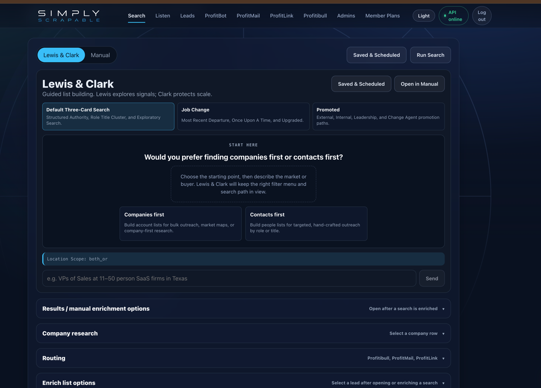This screenshot has width=541, height=388.
Task: Click the Send button
Action: tap(432, 279)
